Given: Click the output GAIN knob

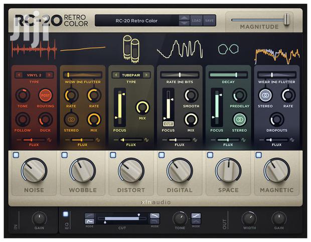Looking at the screenshot, I should (279, 218).
